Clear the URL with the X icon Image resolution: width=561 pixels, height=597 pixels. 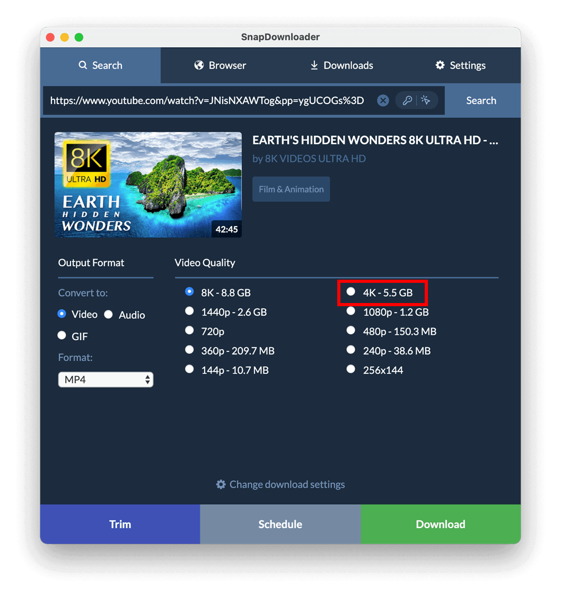(x=383, y=100)
